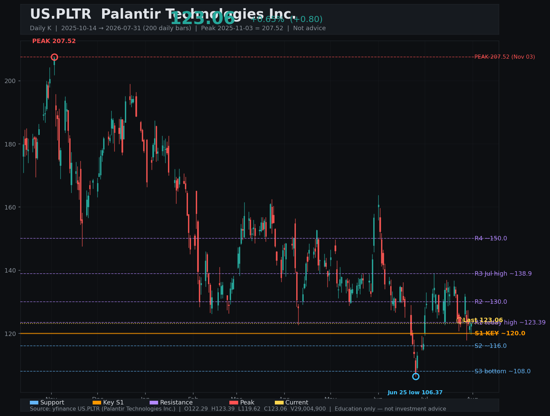Viewport: 550px width, 416px height.
Task: Click the orange Key S1 legend swatch
Action: point(97,402)
